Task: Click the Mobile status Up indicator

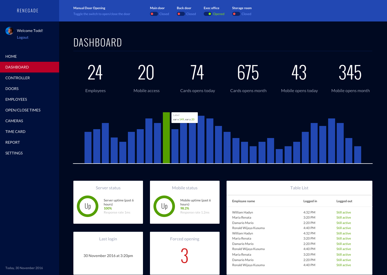Action: [164, 206]
